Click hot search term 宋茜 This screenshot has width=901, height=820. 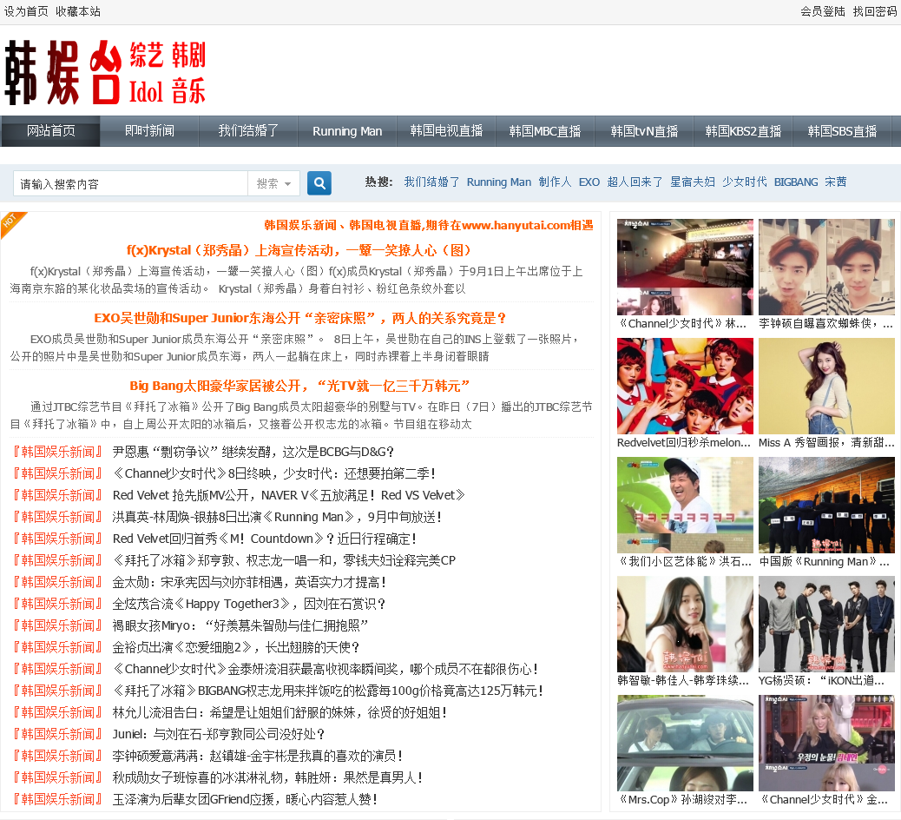pos(836,182)
